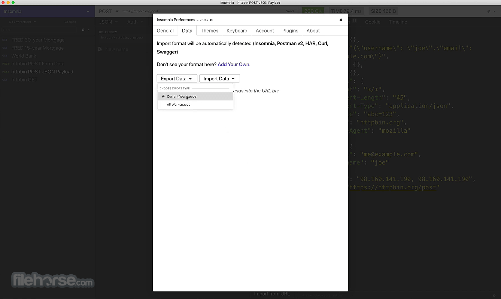This screenshot has height=299, width=501.
Task: Toggle the Export Data dropdown
Action: [177, 78]
